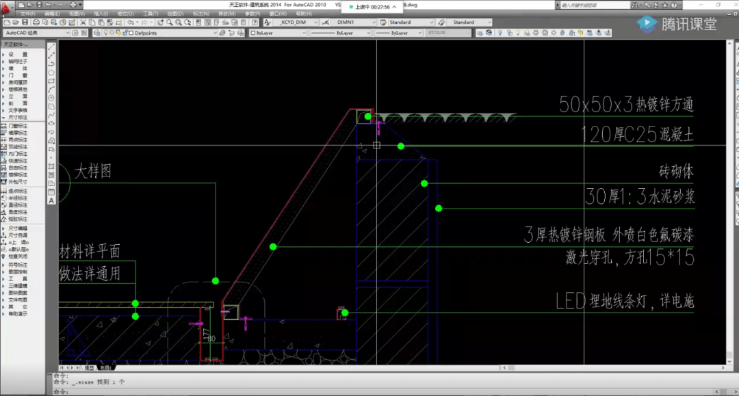
Task: Click the Dimension Style icon
Action: point(325,22)
